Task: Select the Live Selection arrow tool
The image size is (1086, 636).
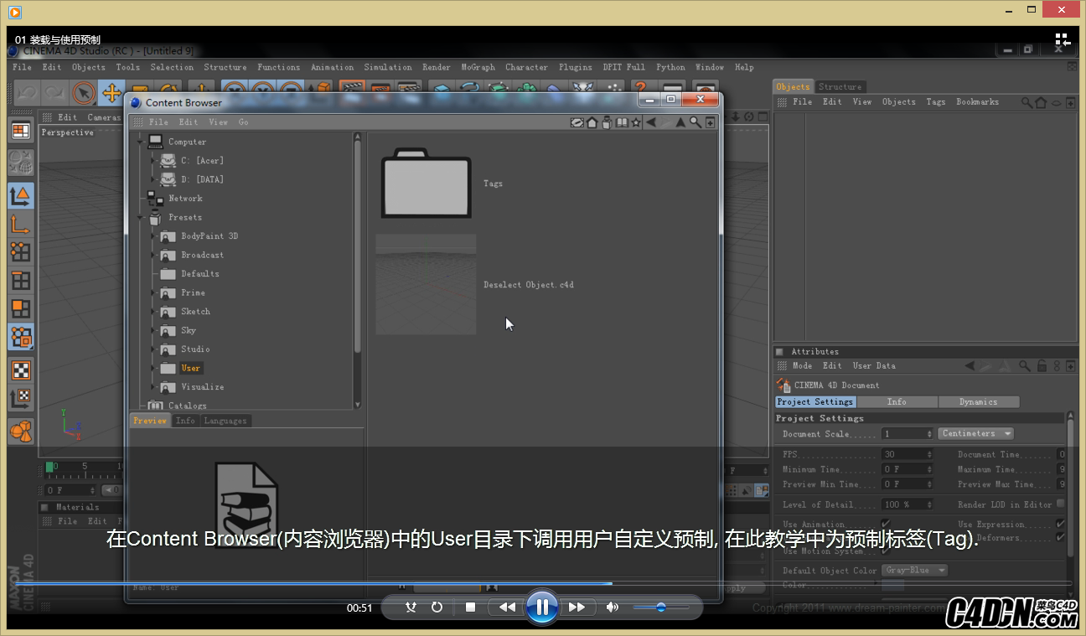Action: [83, 92]
